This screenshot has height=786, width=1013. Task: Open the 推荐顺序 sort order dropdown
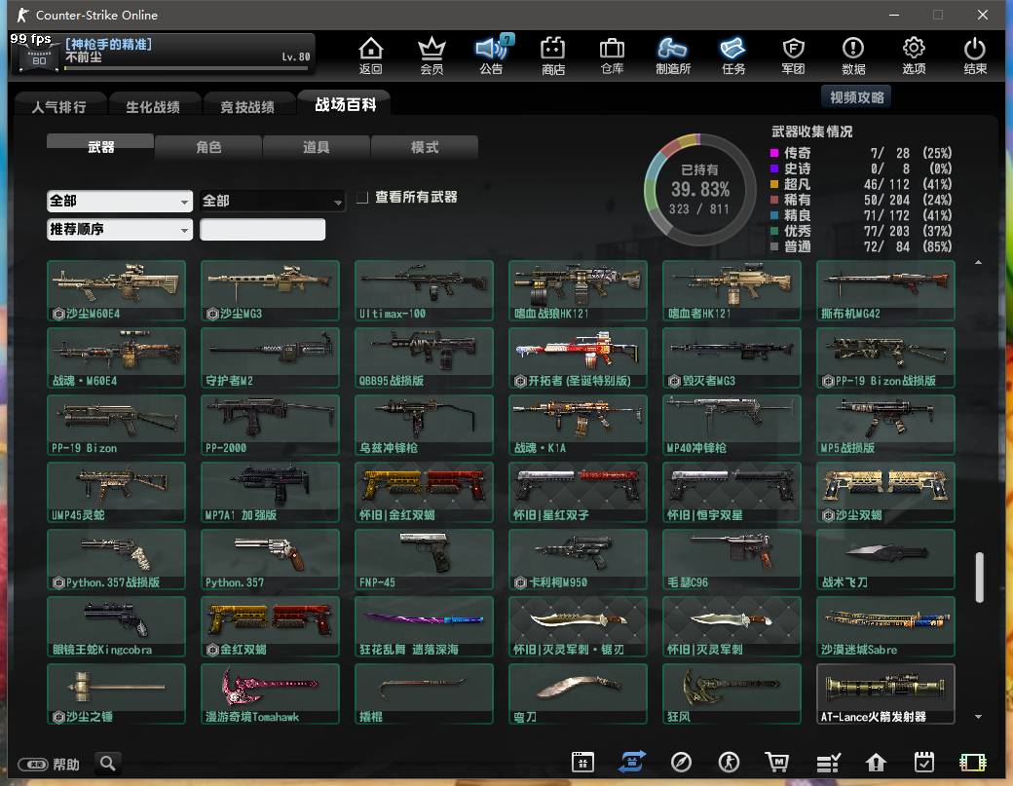tap(120, 229)
